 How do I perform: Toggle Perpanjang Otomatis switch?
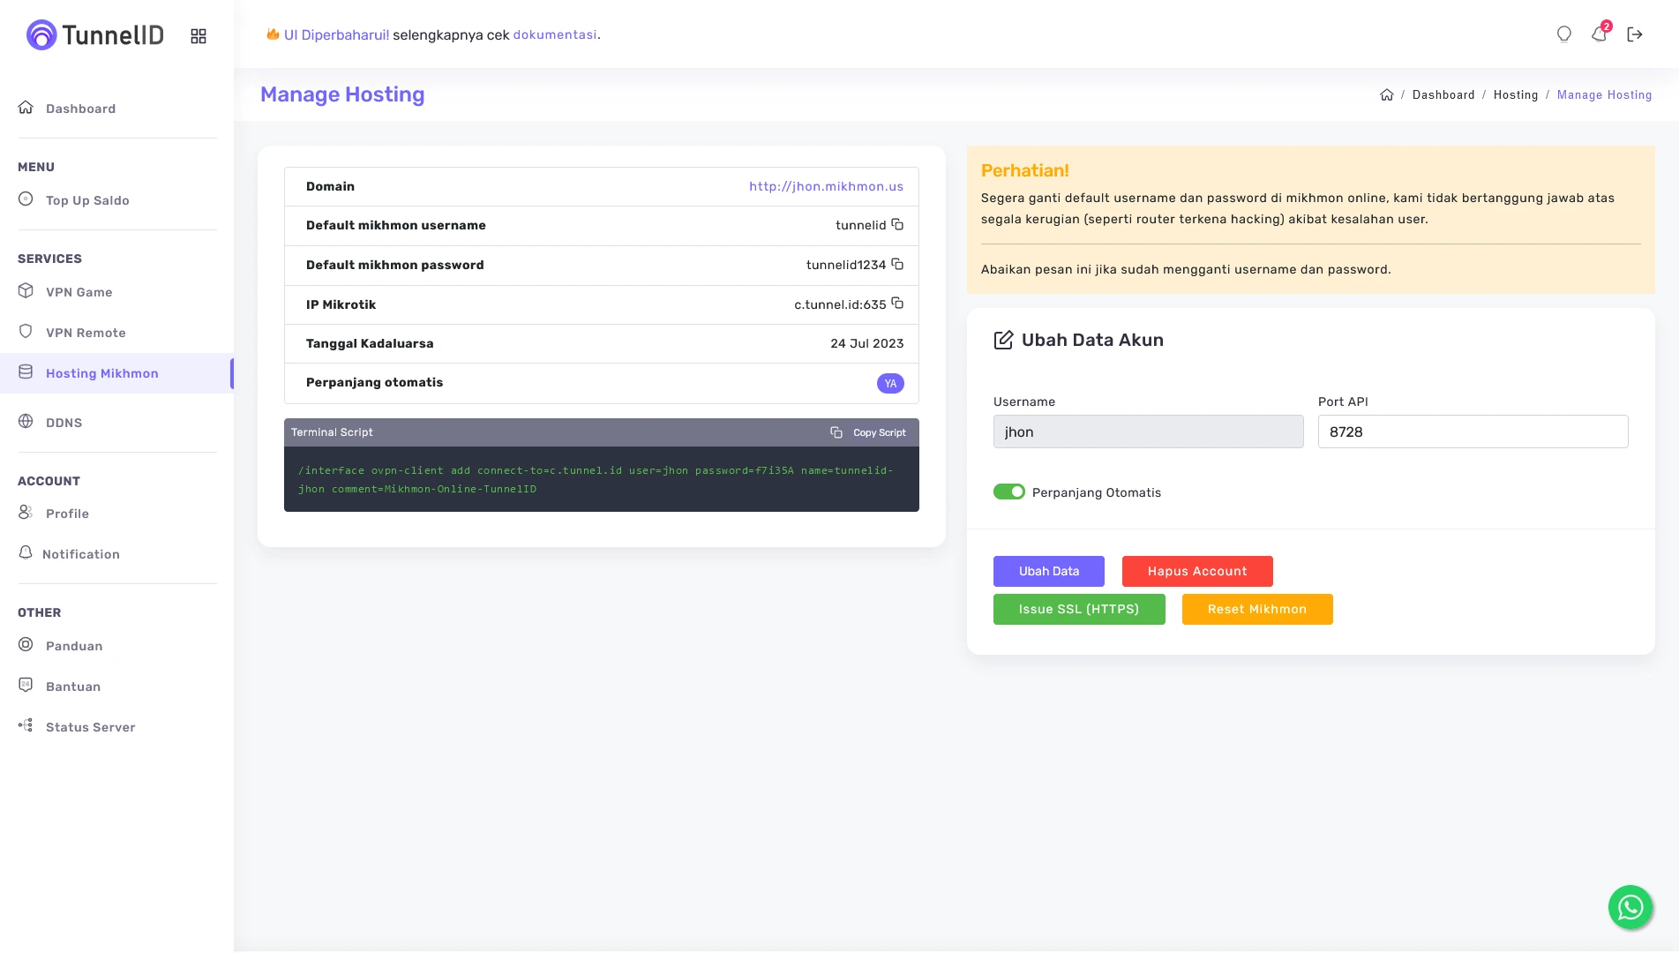1009,492
